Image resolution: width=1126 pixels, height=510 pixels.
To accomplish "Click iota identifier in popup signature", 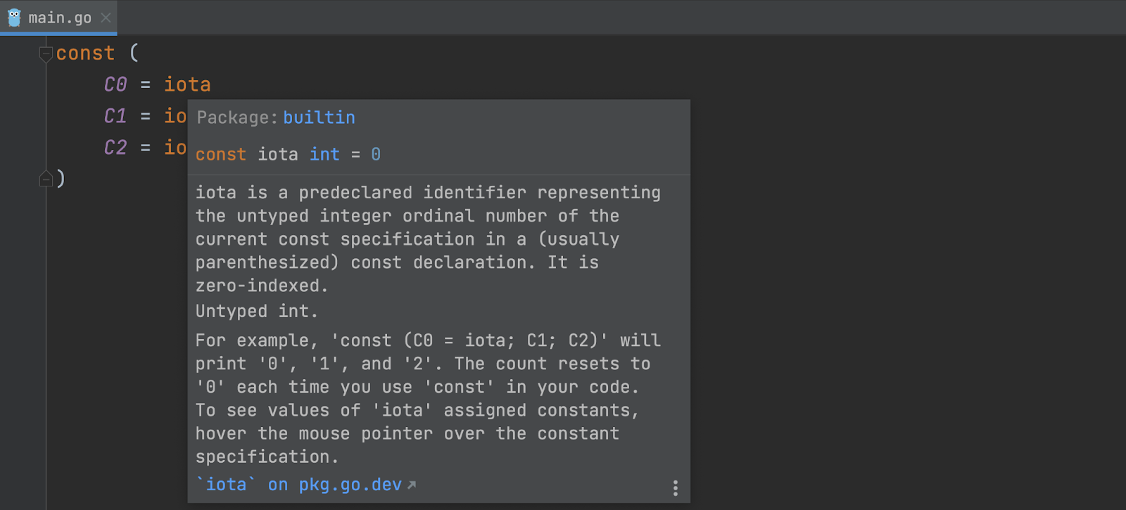I will (x=278, y=154).
